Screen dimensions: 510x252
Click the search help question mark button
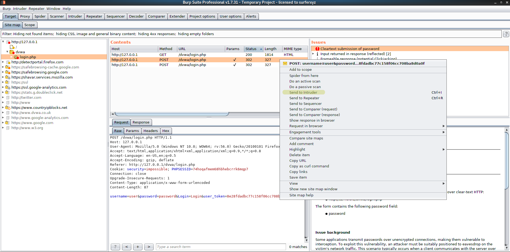pos(115,247)
